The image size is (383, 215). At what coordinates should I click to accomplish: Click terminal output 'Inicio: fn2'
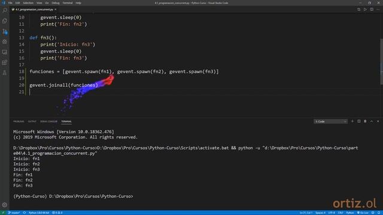pyautogui.click(x=26, y=164)
